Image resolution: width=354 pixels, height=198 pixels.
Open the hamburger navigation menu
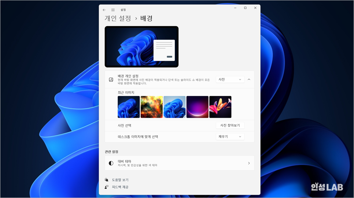click(113, 10)
